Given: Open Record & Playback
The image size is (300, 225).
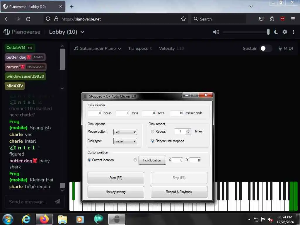Looking at the screenshot, I should 179,192.
